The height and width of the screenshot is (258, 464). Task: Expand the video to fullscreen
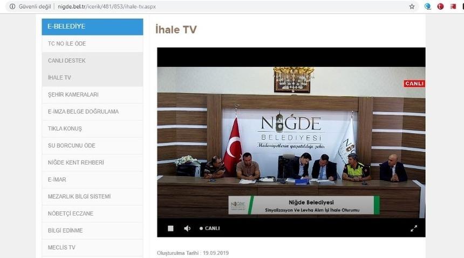coord(414,228)
